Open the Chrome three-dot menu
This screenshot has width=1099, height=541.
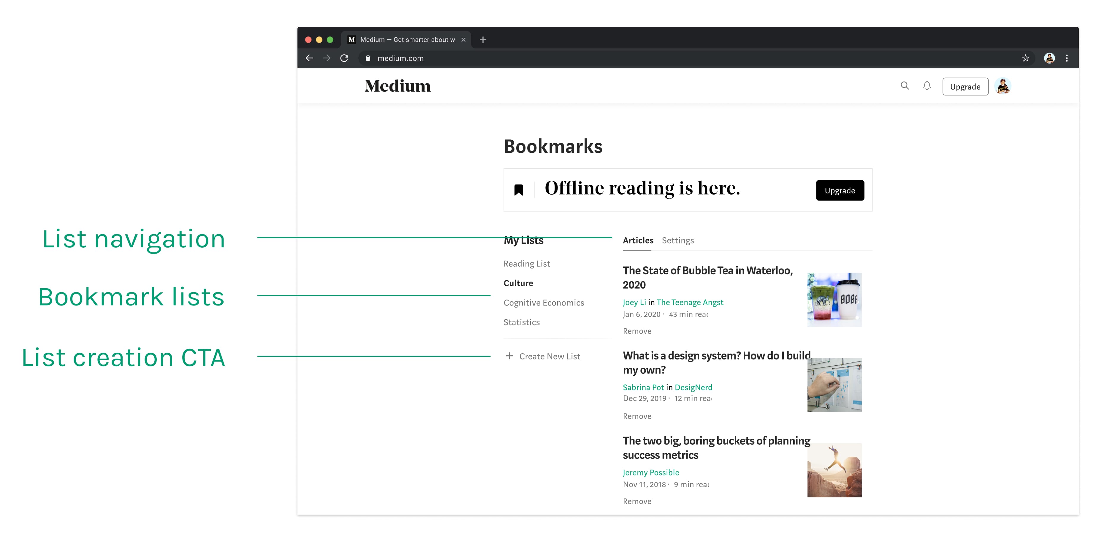click(x=1067, y=58)
